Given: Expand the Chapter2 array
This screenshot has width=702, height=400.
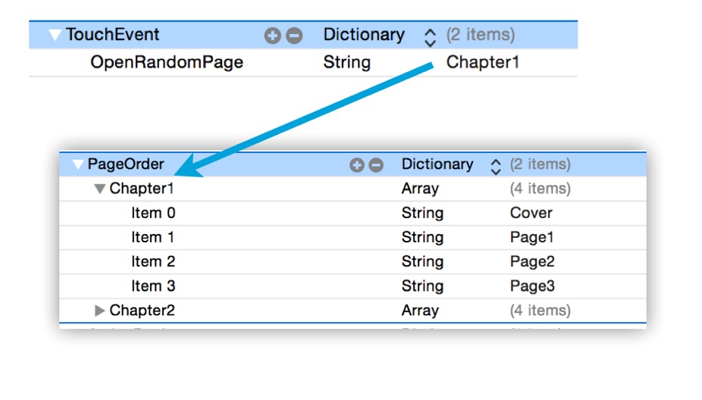Looking at the screenshot, I should pos(99,311).
